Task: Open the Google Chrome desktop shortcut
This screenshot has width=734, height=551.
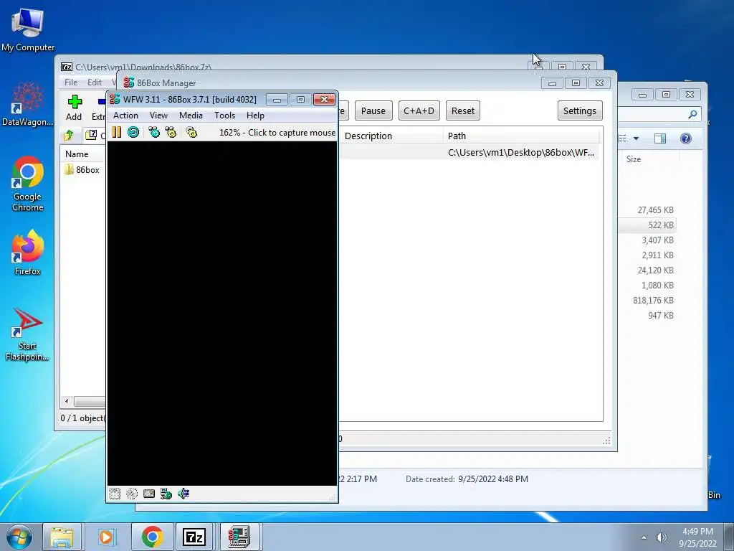Action: point(28,184)
